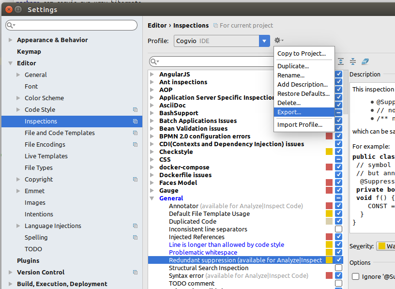
Task: Enable Structural Search Inspection checkbox
Action: point(338,268)
